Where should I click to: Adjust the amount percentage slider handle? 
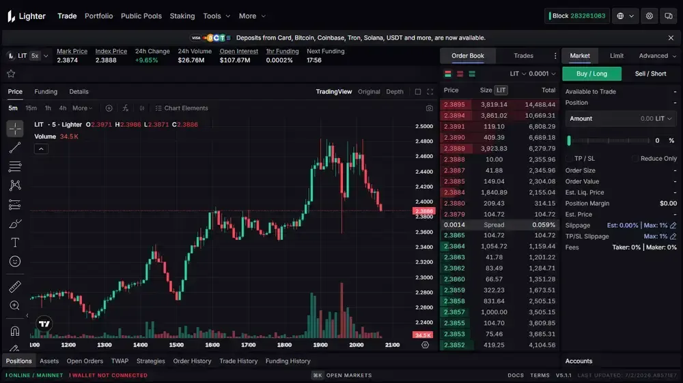click(x=569, y=140)
